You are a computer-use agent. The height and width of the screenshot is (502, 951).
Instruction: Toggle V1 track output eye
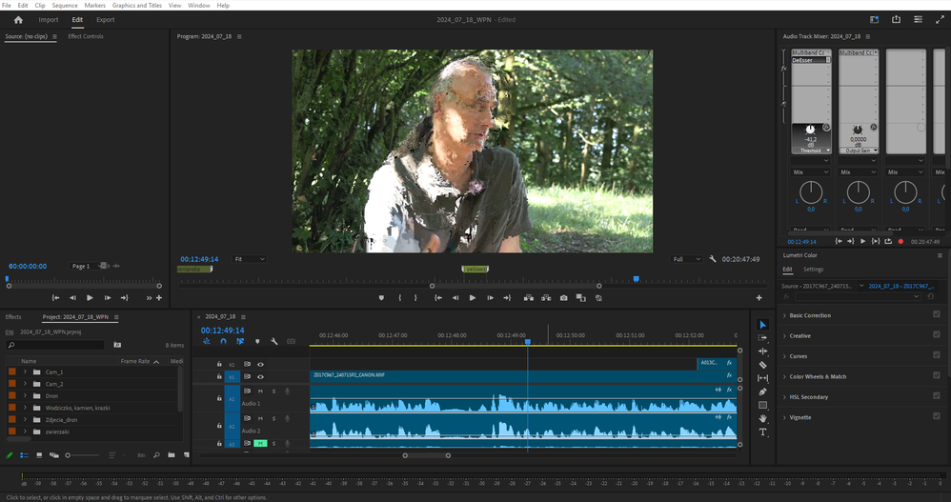pyautogui.click(x=260, y=376)
